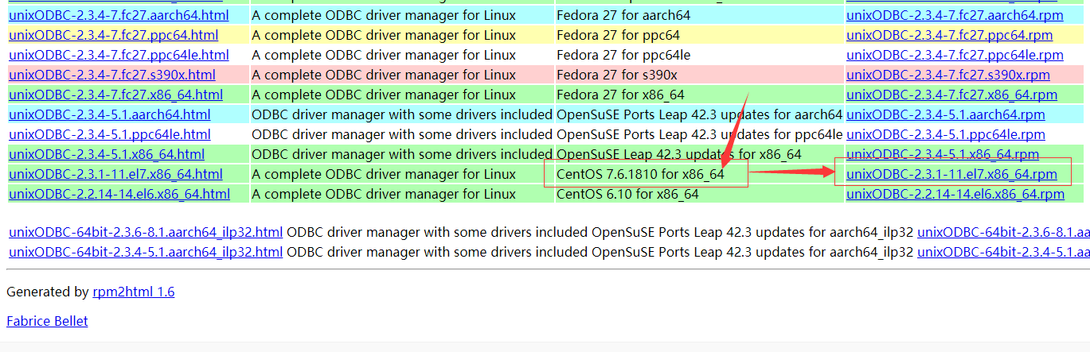The image size is (1090, 352).
Task: Select the 'Fedora 27 for ppc64le' cell
Action: (699, 55)
